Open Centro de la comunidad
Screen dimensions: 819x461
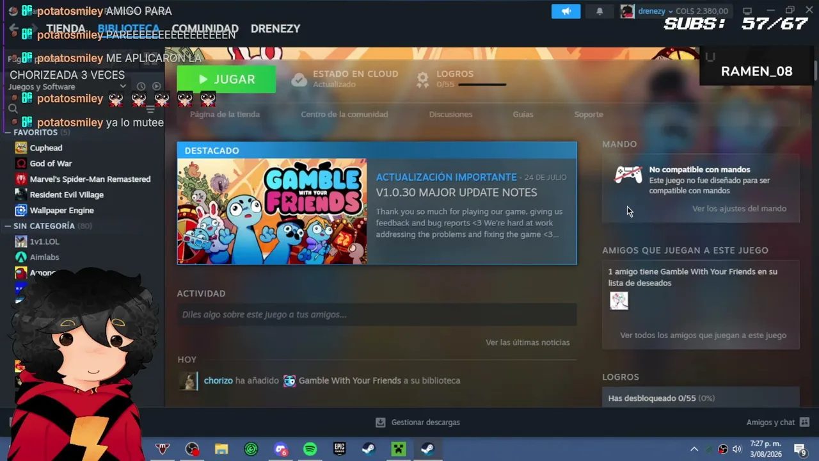pos(344,115)
